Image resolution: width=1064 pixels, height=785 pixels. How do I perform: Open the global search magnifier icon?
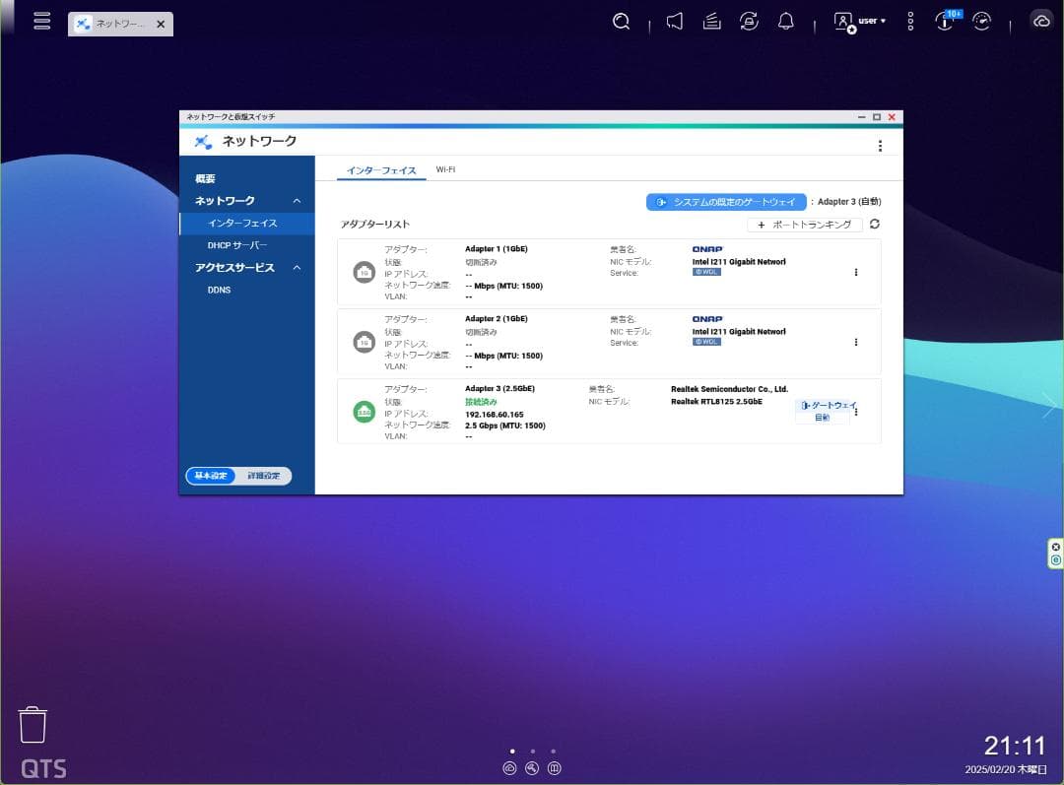621,21
